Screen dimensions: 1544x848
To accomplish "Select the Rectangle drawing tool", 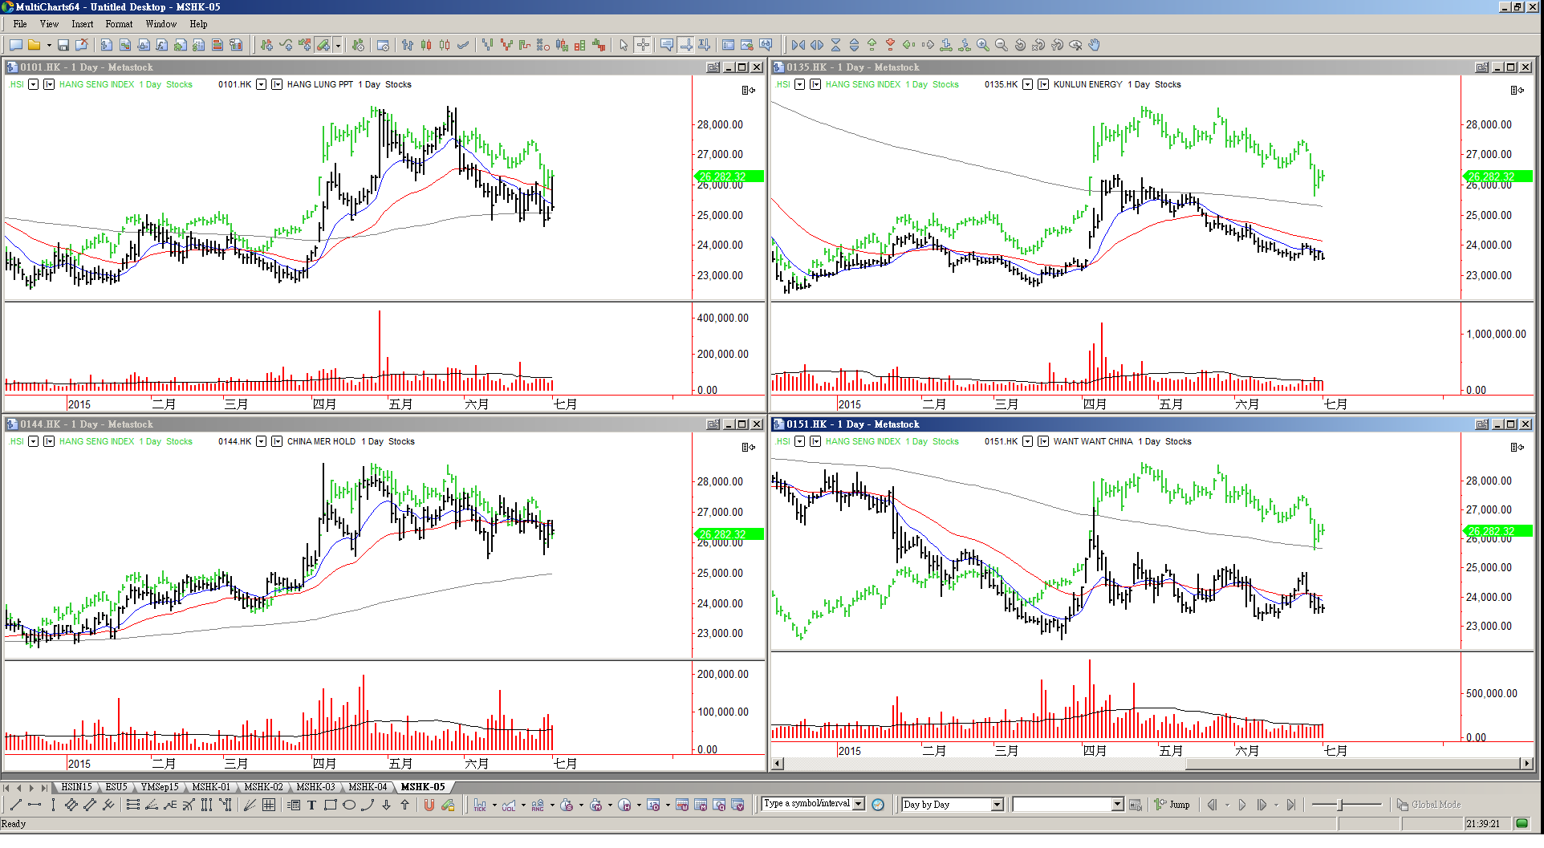I will (x=331, y=805).
